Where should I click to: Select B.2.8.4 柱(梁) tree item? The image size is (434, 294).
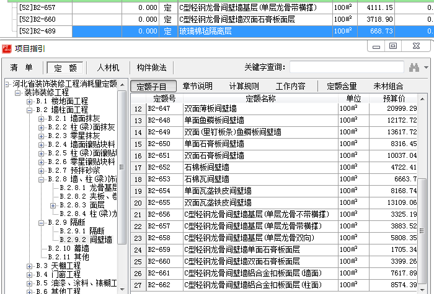coord(88,214)
